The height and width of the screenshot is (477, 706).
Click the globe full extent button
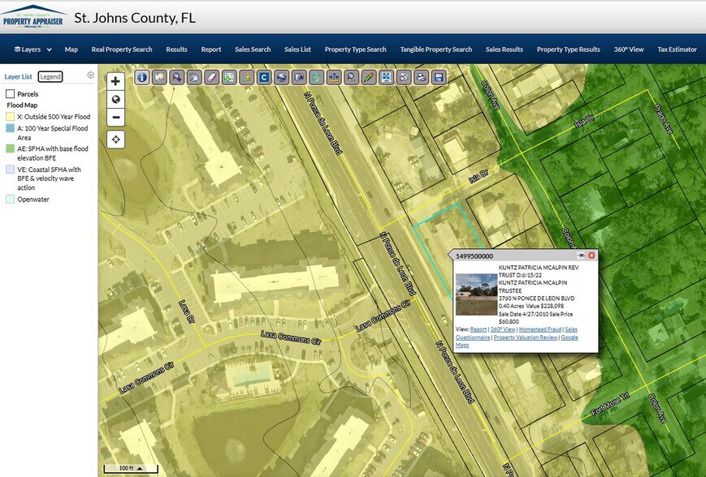pos(115,99)
